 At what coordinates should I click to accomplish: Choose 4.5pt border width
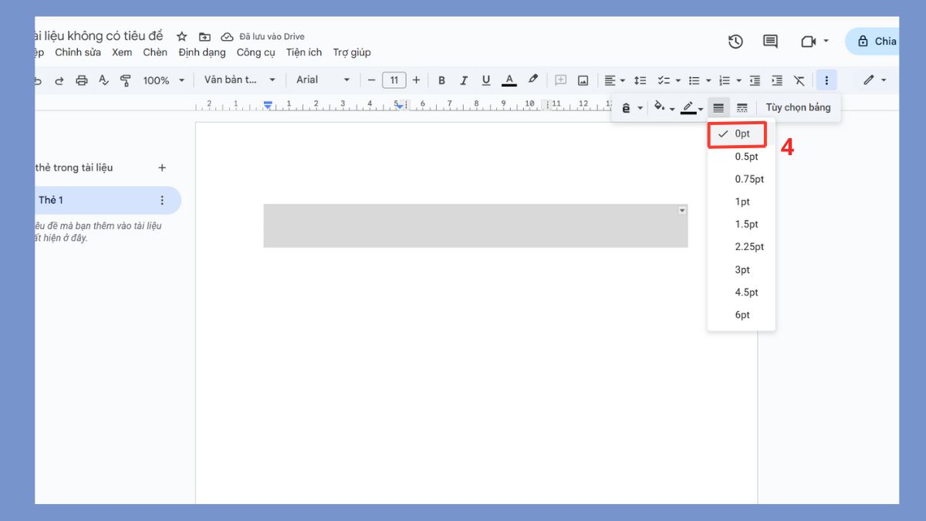click(x=741, y=293)
